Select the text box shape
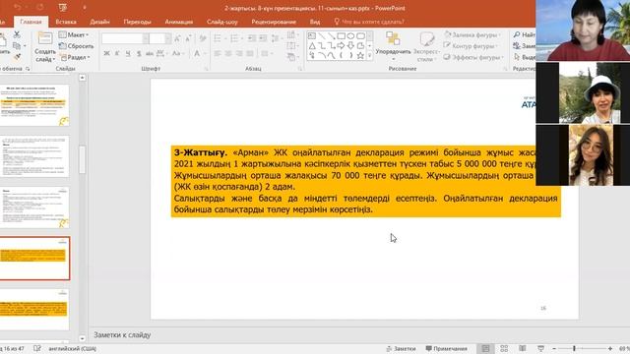Screen dimensions: 630x354 [x=312, y=36]
